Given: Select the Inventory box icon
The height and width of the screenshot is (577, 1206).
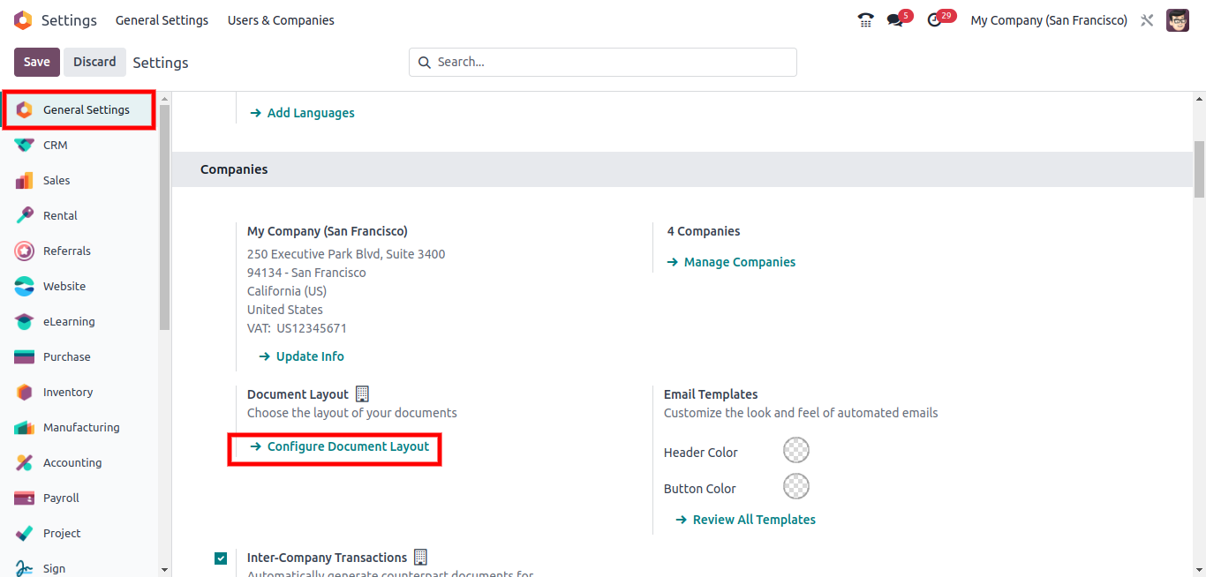Looking at the screenshot, I should tap(25, 392).
